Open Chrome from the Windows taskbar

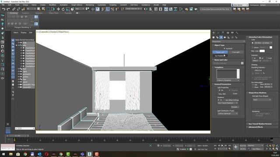point(25,154)
